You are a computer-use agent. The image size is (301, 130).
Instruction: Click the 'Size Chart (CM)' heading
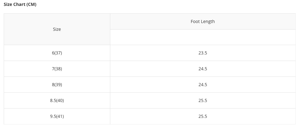tap(20, 5)
